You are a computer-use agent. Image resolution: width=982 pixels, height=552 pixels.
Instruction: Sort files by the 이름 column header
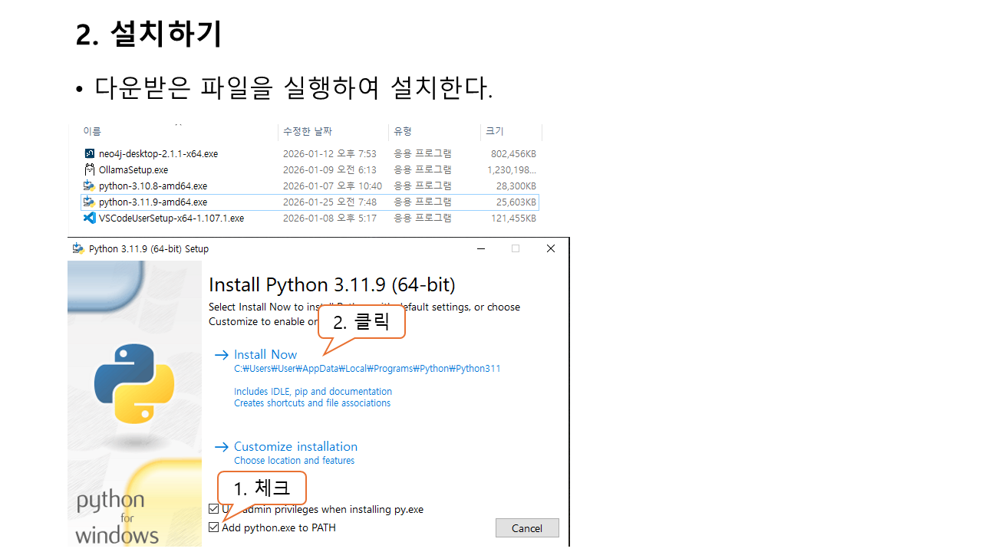pyautogui.click(x=92, y=132)
